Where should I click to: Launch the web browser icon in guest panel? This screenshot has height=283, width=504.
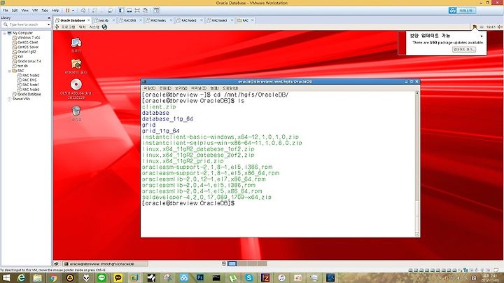[104, 27]
